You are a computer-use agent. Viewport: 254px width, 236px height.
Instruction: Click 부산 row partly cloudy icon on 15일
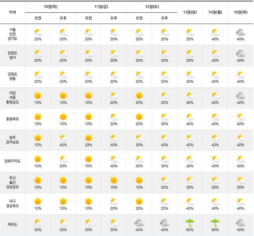[x=240, y=180]
